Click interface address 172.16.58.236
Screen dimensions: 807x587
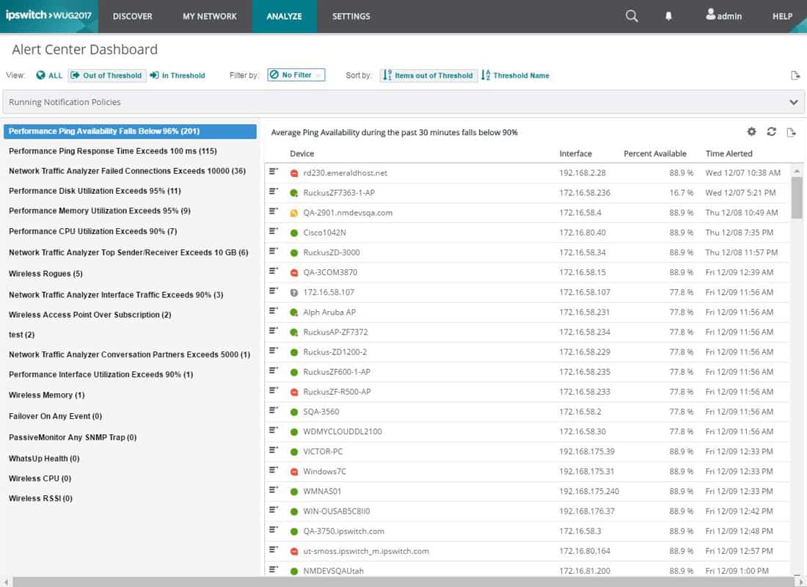tap(585, 192)
